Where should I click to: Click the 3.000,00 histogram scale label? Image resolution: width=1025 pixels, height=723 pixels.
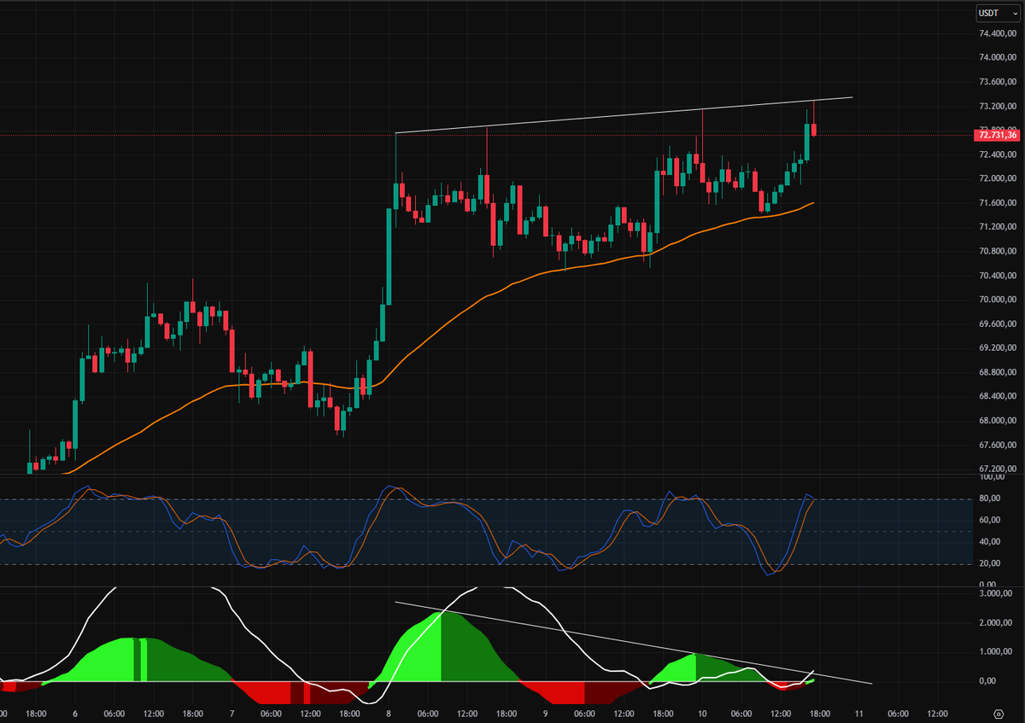point(994,592)
